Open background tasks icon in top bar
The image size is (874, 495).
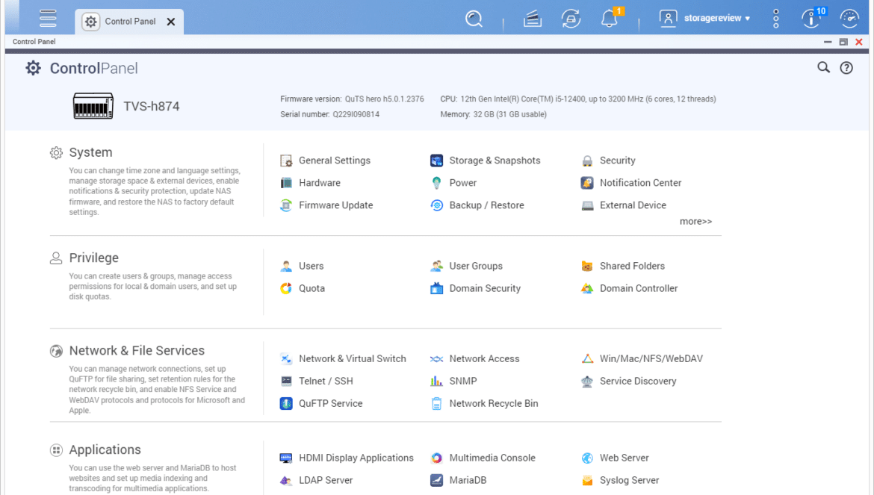pos(533,19)
